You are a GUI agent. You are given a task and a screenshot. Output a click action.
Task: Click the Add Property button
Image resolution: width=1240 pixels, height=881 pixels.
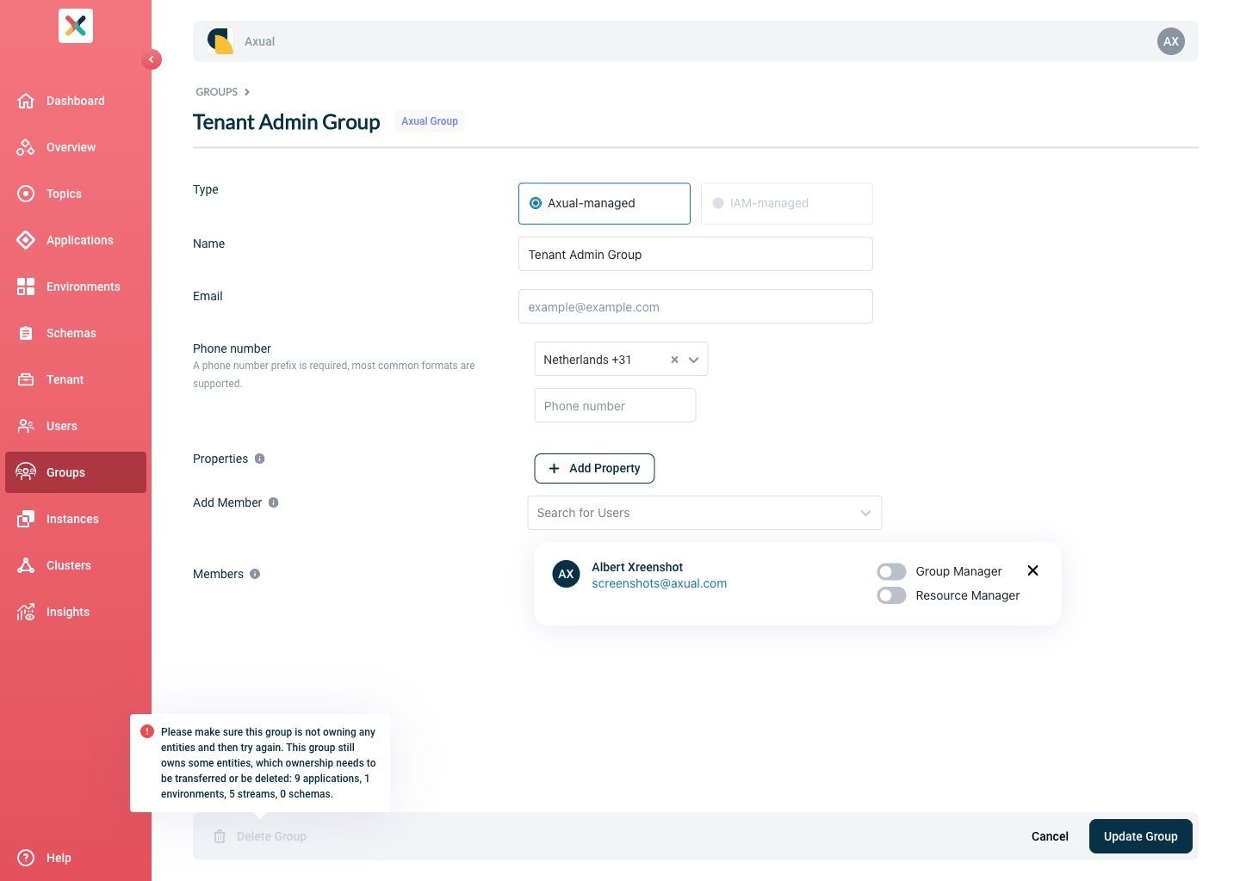click(x=594, y=469)
